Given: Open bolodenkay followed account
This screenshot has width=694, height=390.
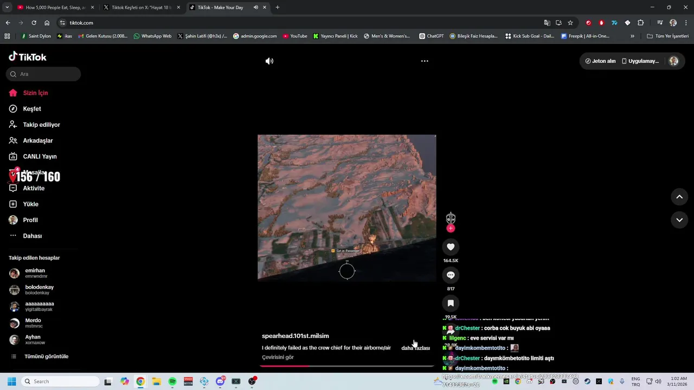Looking at the screenshot, I should pos(31,290).
